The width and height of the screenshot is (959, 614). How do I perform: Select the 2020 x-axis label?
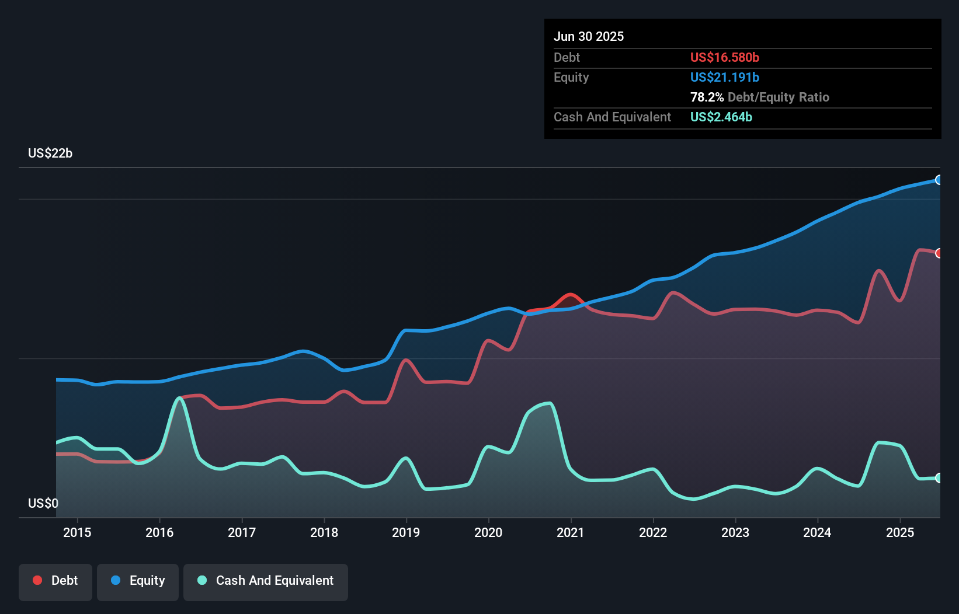pos(488,532)
